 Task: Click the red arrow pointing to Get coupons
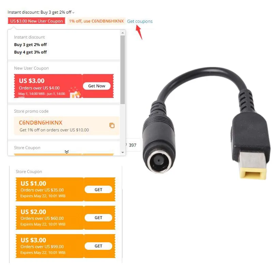(x=139, y=32)
